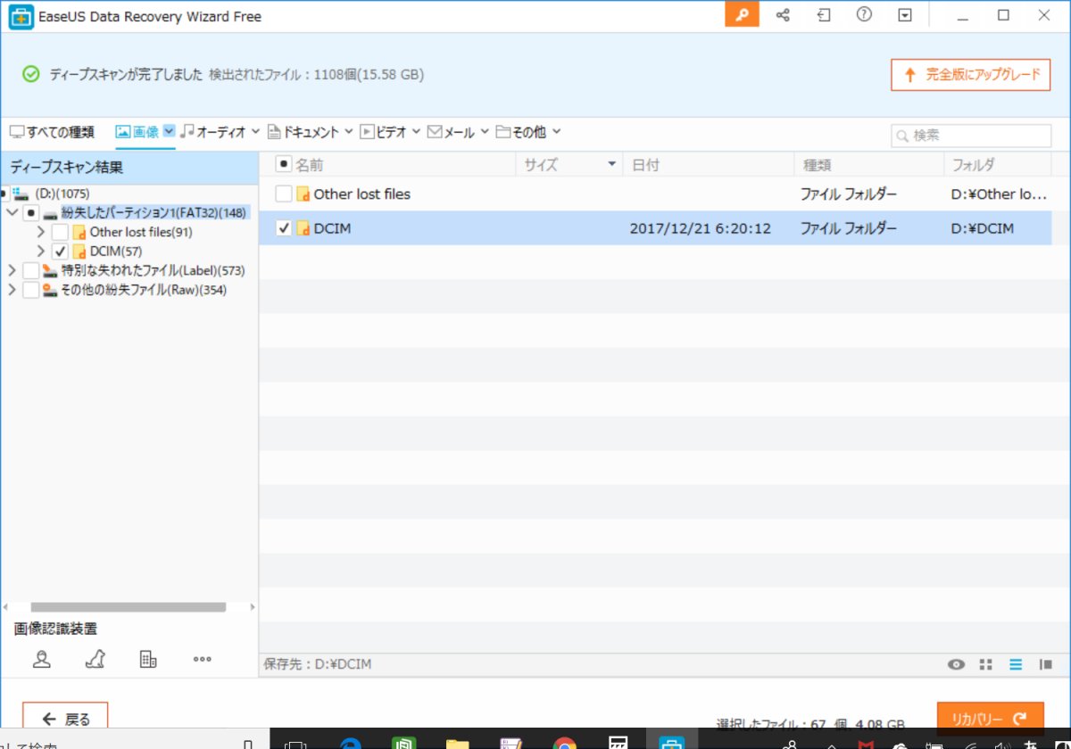
Task: Uncheck the DCIM folder in file list
Action: [284, 228]
